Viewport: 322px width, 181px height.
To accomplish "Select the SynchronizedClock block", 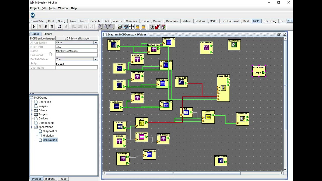I will 181,82.
